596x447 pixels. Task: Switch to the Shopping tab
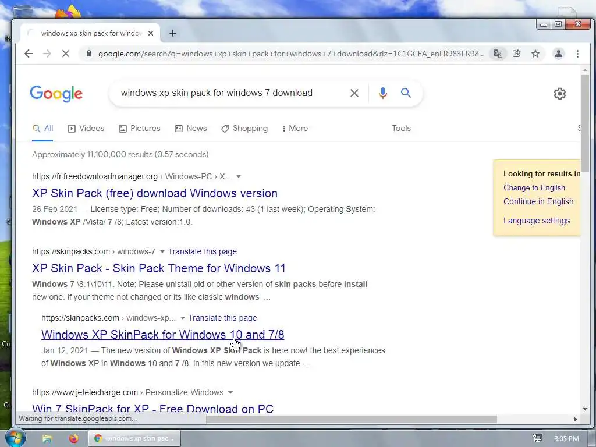pos(244,129)
